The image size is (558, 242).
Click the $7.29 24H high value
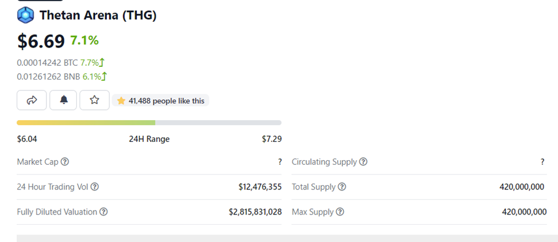pyautogui.click(x=271, y=138)
